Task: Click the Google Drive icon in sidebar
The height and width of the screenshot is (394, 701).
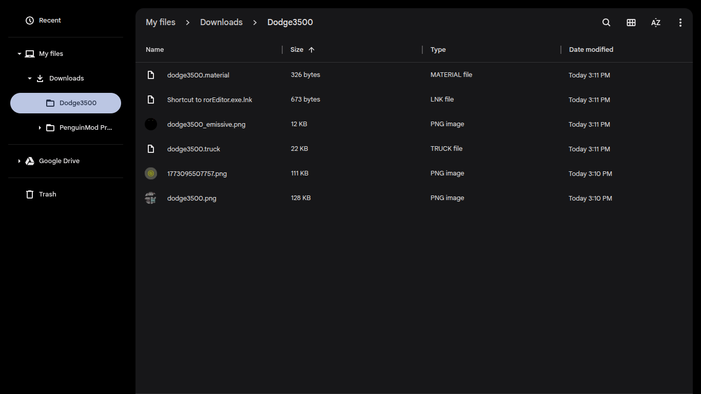Action: [x=30, y=161]
